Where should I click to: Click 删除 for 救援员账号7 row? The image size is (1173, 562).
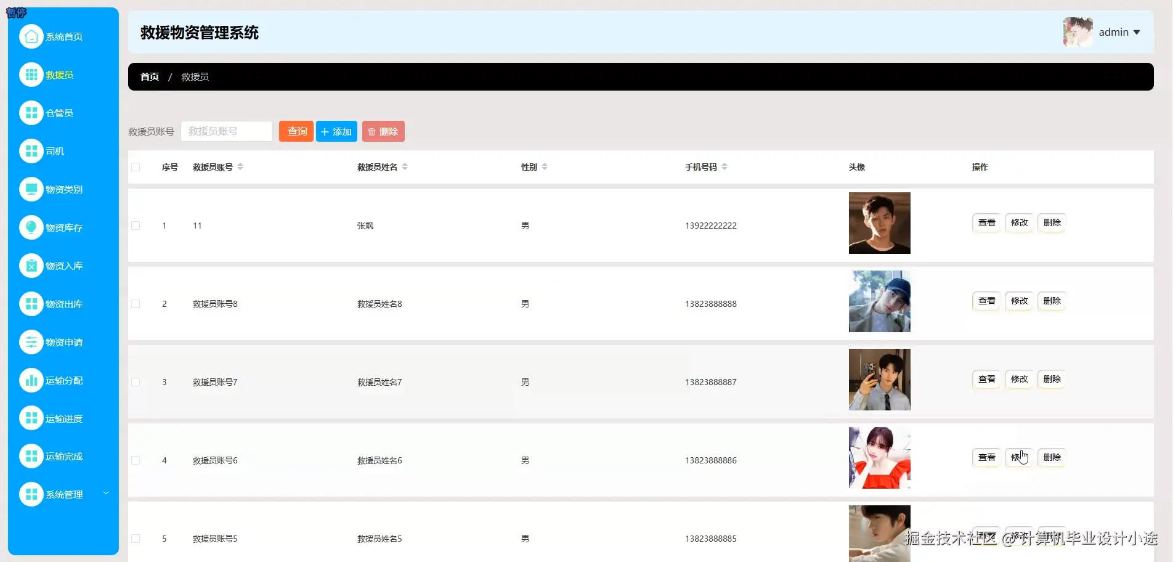point(1052,379)
